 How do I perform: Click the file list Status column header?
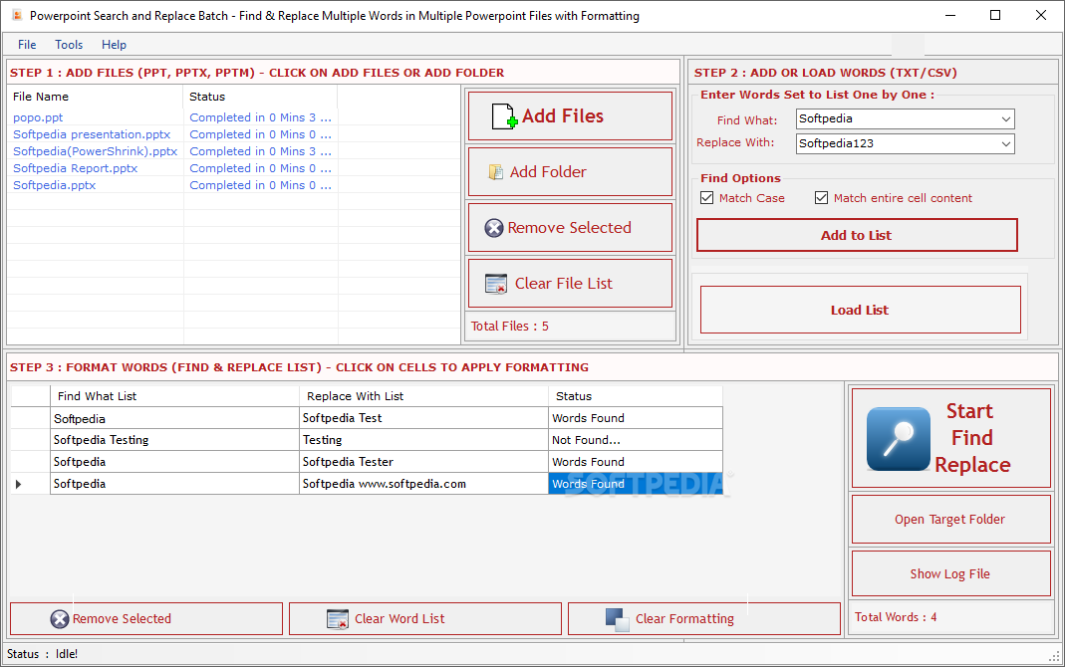pyautogui.click(x=261, y=97)
